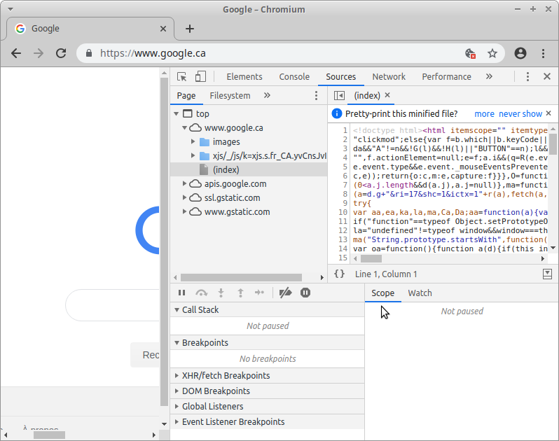This screenshot has width=559, height=441.
Task: Open the Watch tab
Action: (420, 293)
